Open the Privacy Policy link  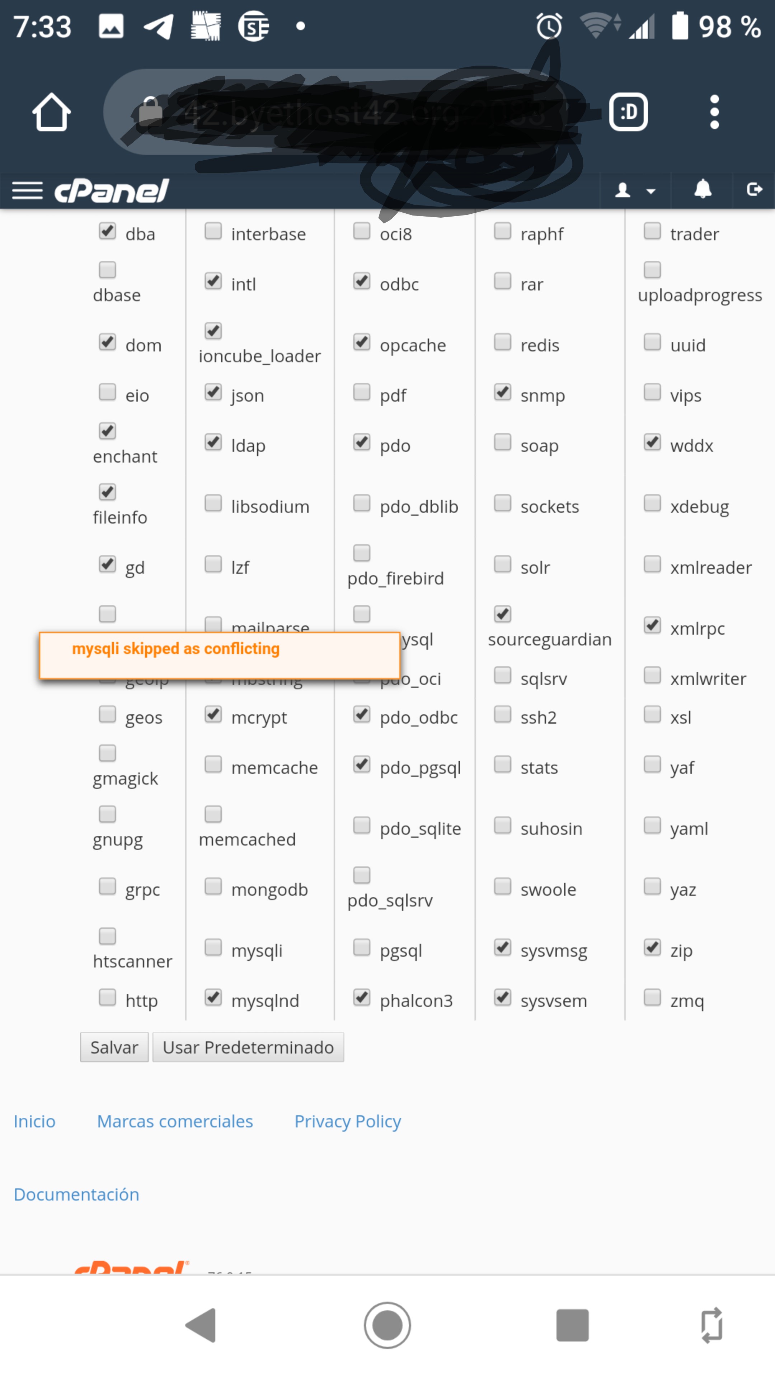pyautogui.click(x=348, y=1121)
